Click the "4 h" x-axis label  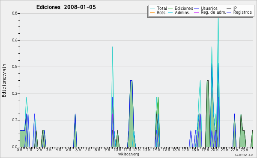pos(58,149)
